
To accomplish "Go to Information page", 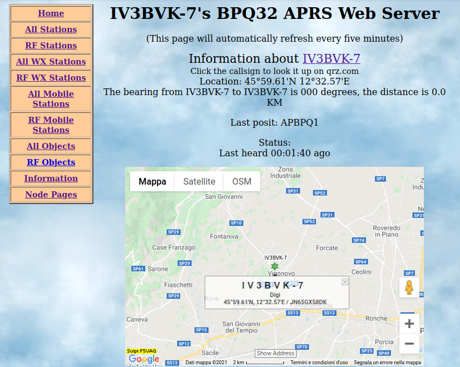I will (51, 178).
